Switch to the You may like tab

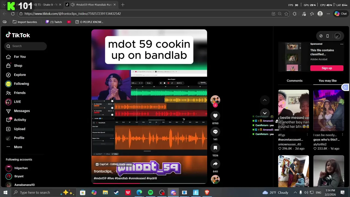click(x=328, y=81)
